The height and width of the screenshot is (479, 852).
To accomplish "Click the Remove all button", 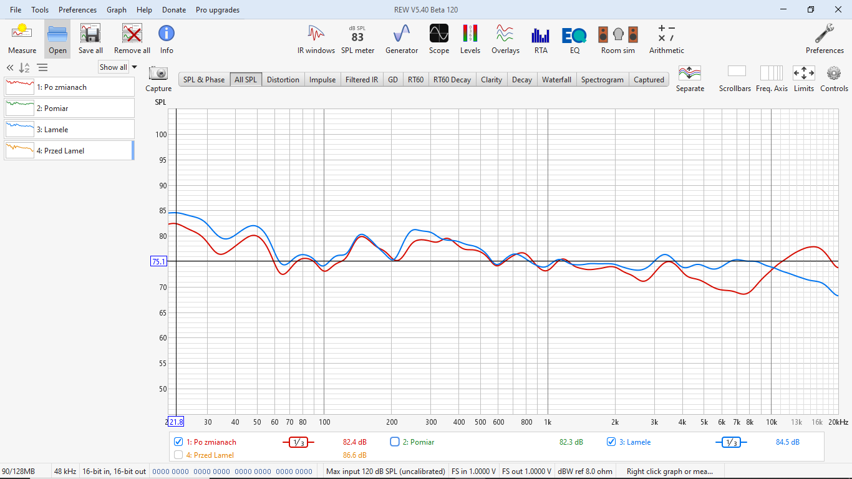I will pos(132,39).
